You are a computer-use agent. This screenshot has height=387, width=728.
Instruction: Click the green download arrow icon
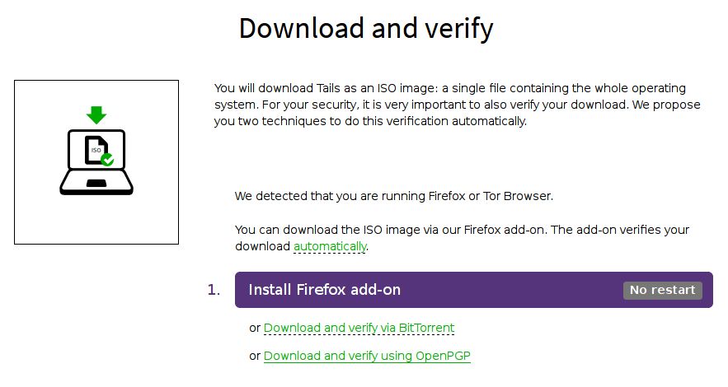click(96, 115)
